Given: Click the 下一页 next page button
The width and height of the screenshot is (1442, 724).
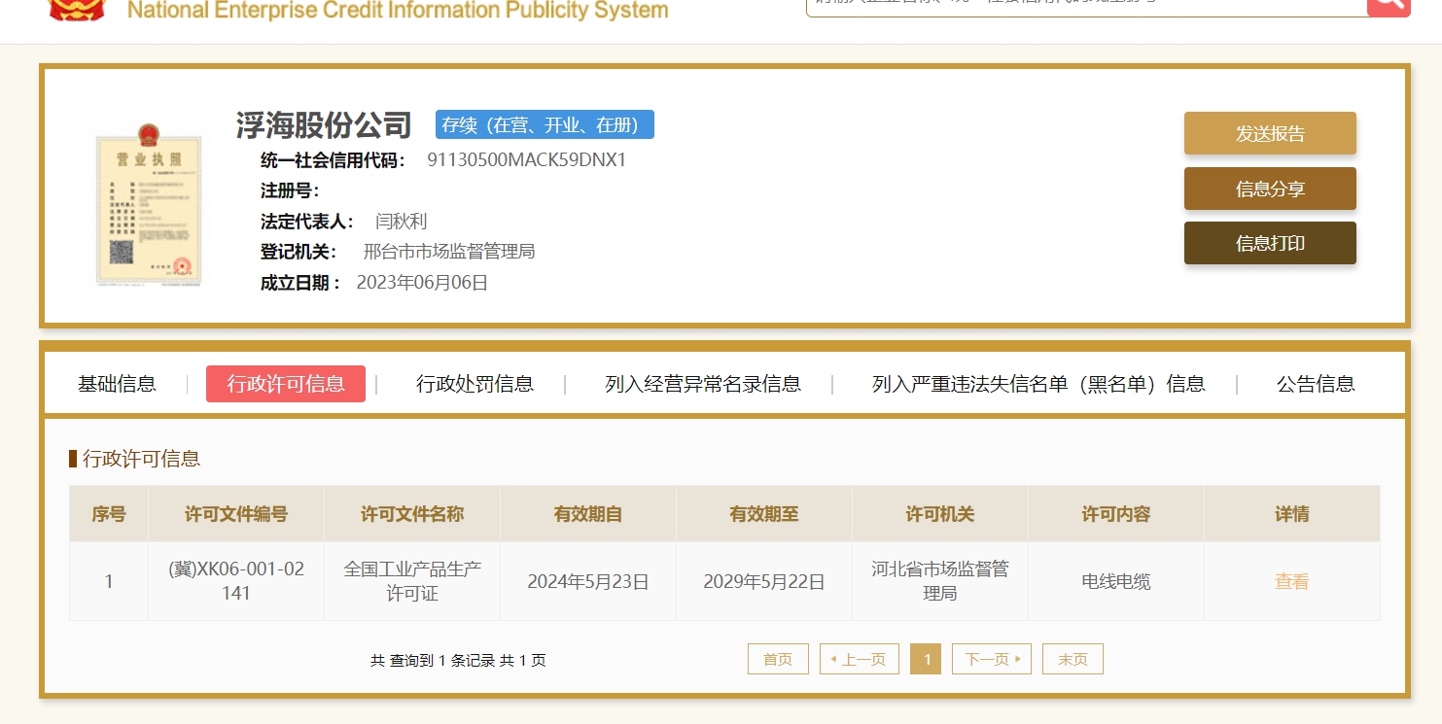Looking at the screenshot, I should tap(992, 659).
